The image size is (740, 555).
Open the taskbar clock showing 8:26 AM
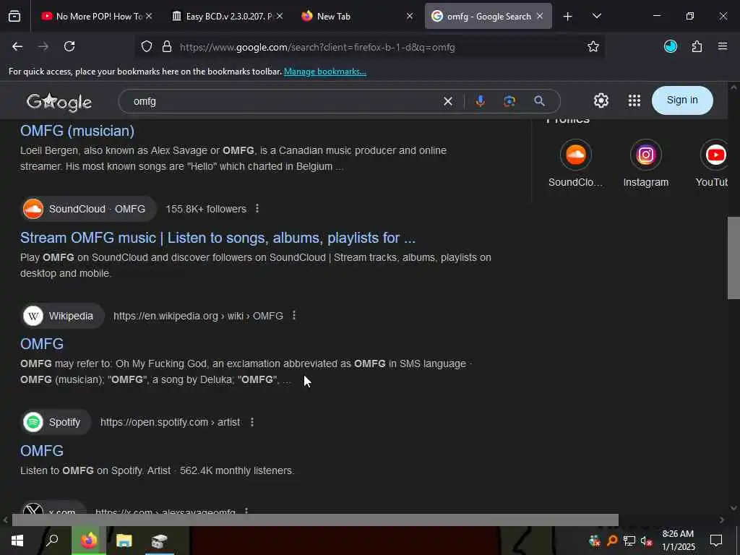(x=678, y=541)
